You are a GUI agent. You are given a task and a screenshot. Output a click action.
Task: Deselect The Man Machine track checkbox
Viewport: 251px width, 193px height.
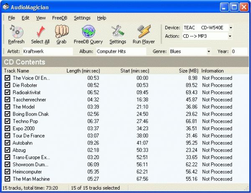click(x=7, y=179)
